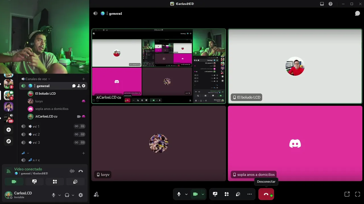Focus CarlosLCD cu screen share tile
364x204 pixels.
click(x=159, y=66)
